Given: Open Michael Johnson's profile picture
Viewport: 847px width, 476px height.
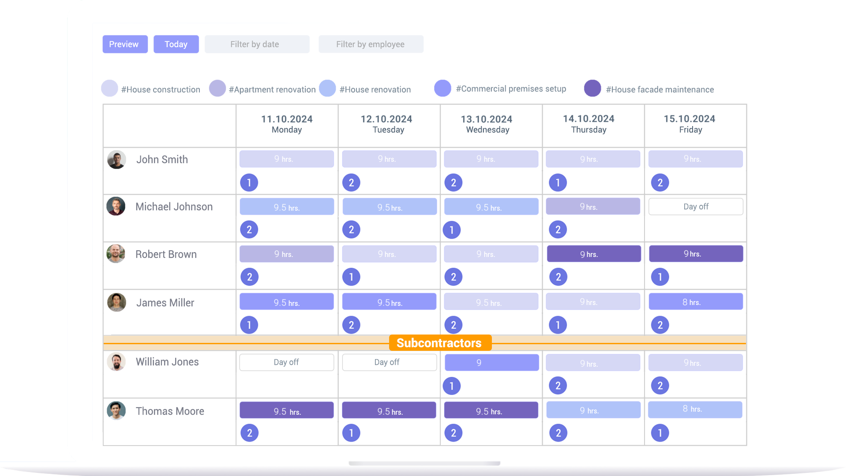Looking at the screenshot, I should pos(116,206).
